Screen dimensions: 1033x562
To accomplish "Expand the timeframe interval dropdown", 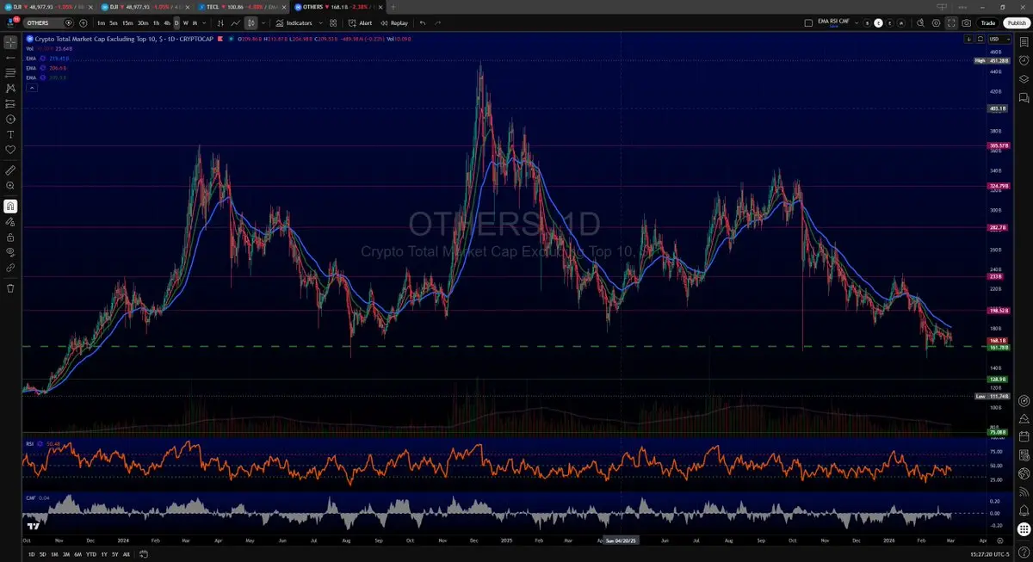I will pyautogui.click(x=205, y=23).
